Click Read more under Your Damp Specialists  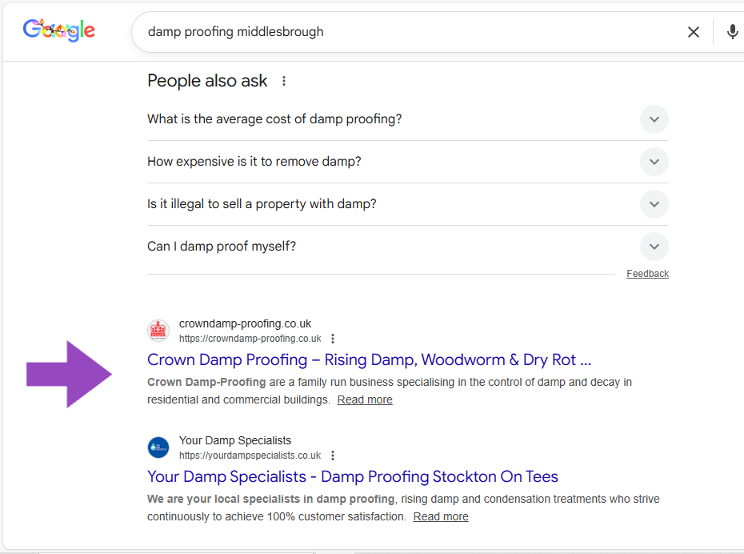click(x=441, y=516)
